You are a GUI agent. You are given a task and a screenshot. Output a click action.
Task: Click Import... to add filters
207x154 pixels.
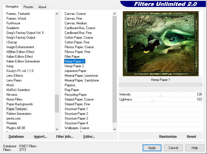click(40, 136)
